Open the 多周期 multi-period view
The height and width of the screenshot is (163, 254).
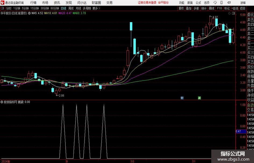[87, 8]
